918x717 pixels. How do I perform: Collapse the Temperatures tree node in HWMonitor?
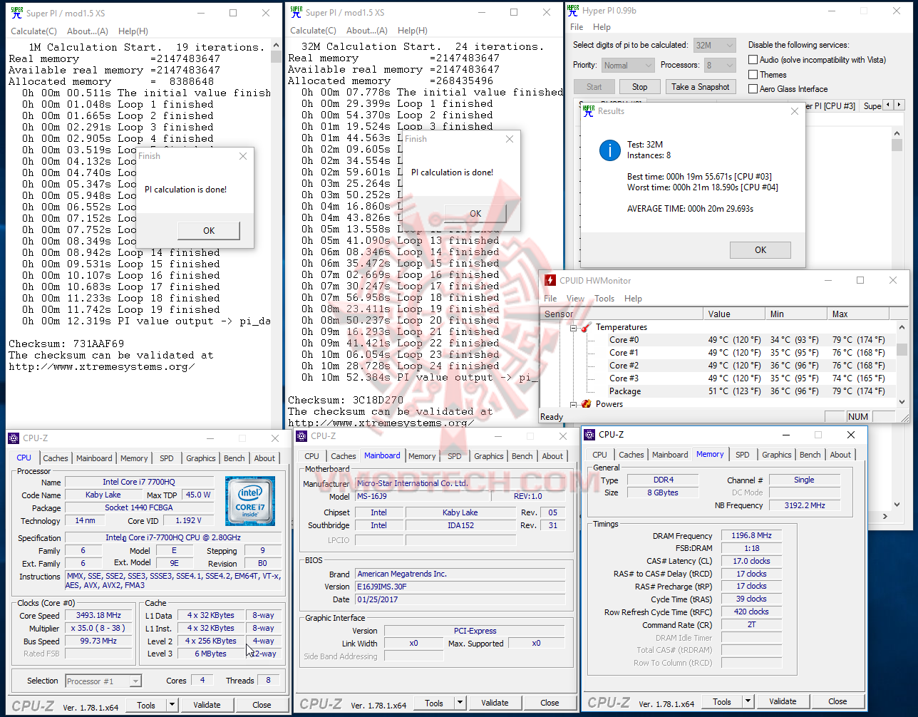coord(573,328)
